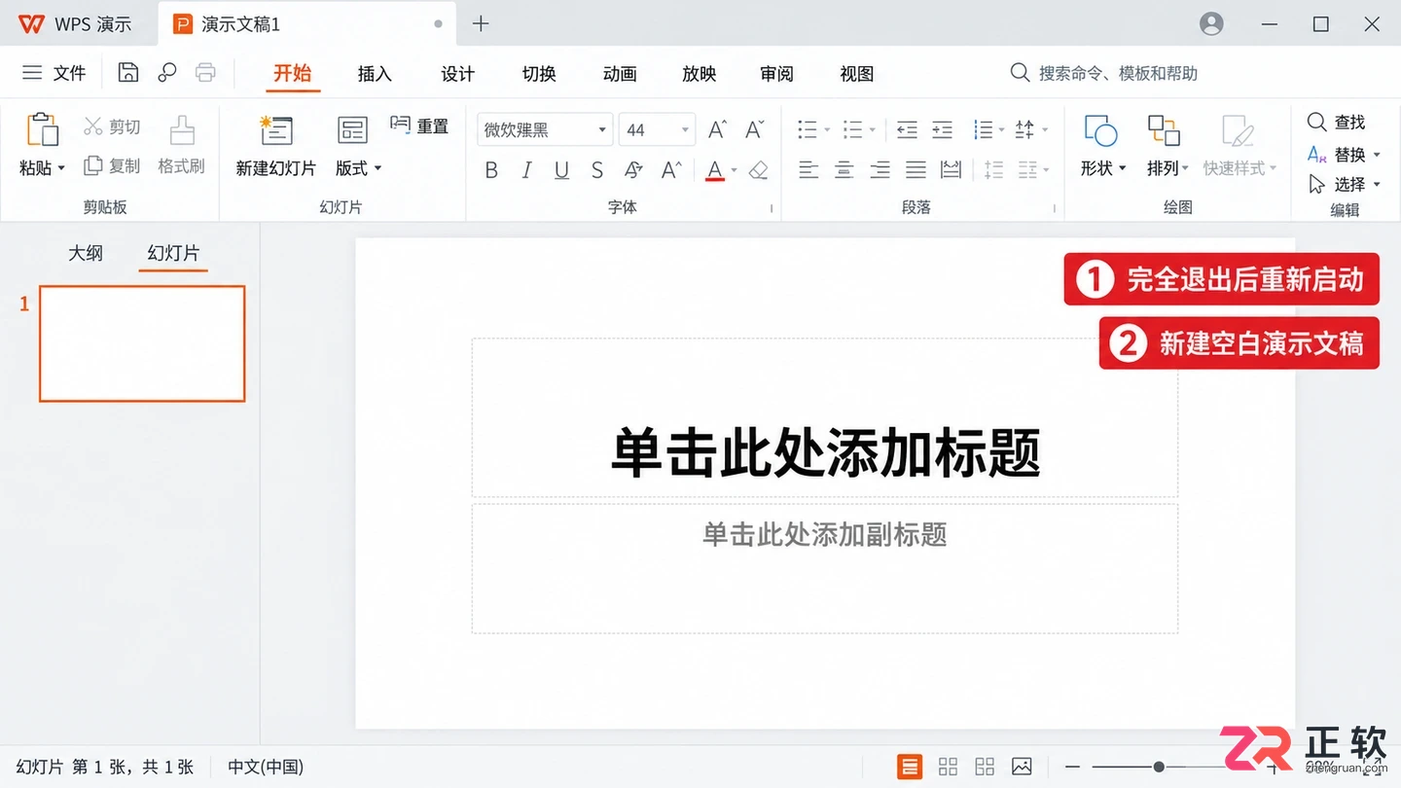Open a new tab with plus button
The height and width of the screenshot is (788, 1401).
tap(481, 23)
